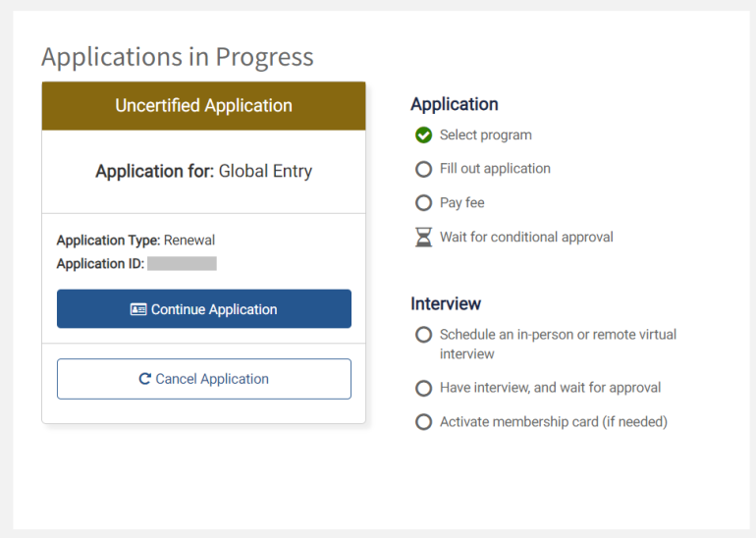756x538 pixels.
Task: Click the circle beside Activate membership card
Action: click(x=423, y=422)
